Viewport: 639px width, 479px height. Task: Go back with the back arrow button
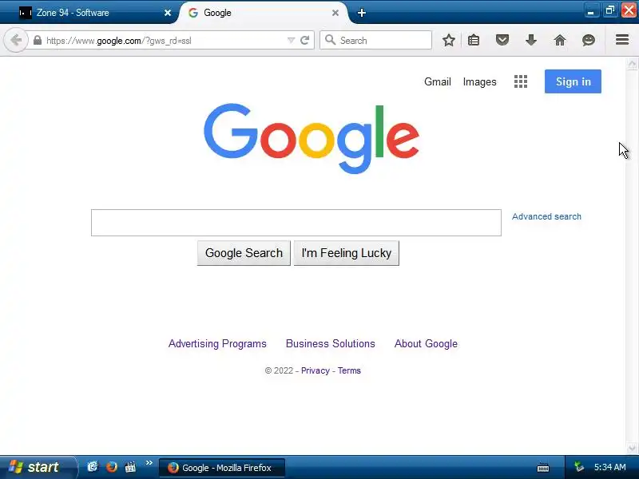point(15,41)
